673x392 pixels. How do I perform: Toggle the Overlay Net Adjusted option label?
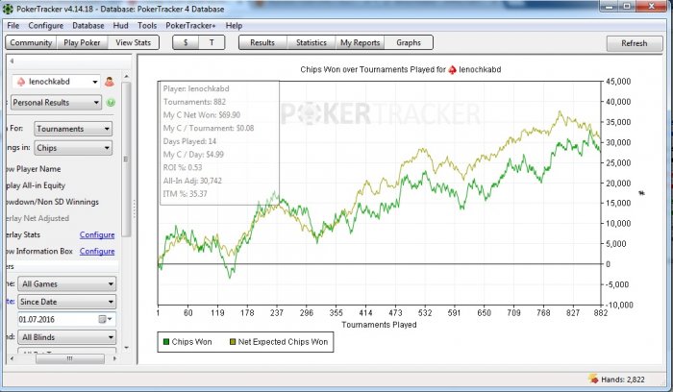[37, 218]
